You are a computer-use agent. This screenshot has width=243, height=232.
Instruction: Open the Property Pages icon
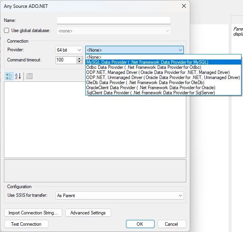(x=29, y=76)
